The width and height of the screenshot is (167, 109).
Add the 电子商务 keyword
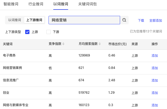155,56
